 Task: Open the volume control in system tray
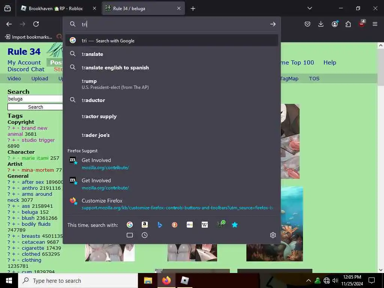click(x=336, y=280)
